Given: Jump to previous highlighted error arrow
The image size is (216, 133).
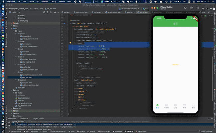Looking at the screenshot, I should coord(209,16).
